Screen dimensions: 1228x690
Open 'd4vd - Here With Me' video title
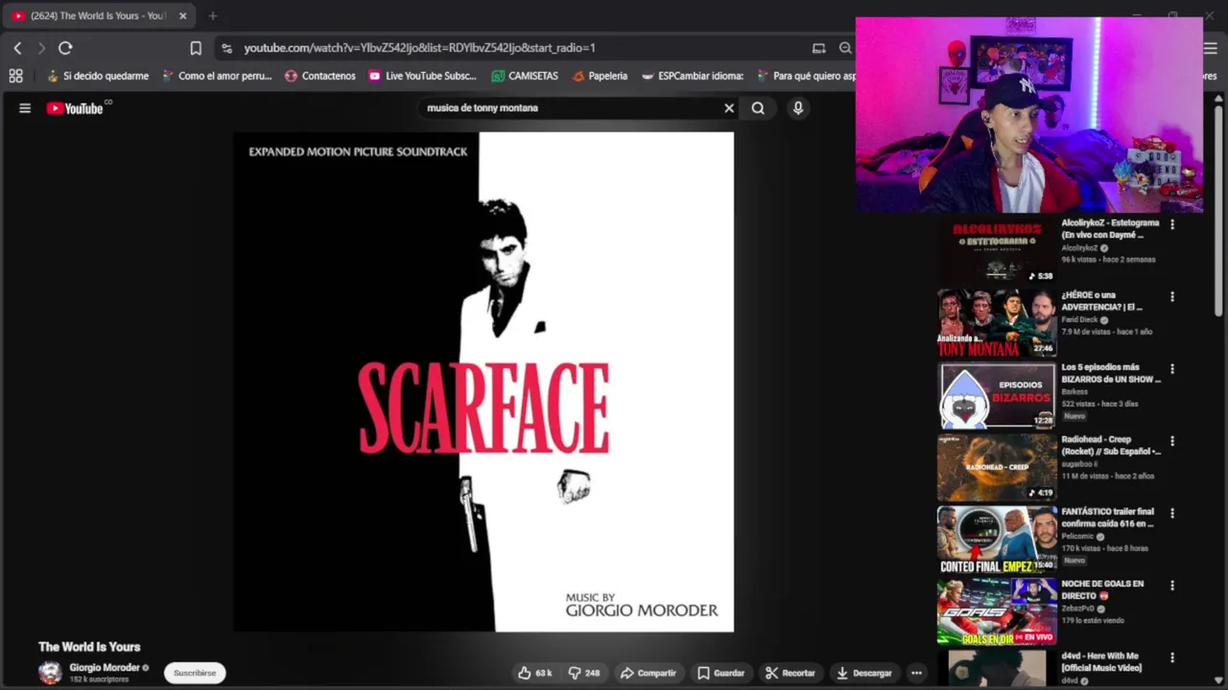click(x=1101, y=662)
